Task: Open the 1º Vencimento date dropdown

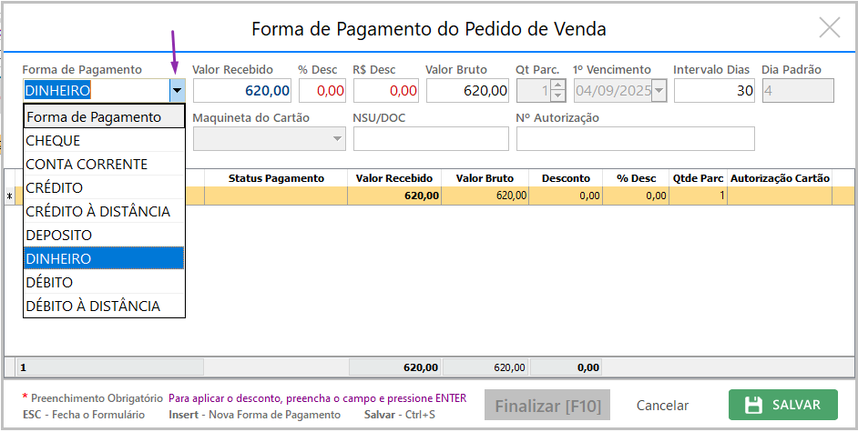Action: pos(659,91)
